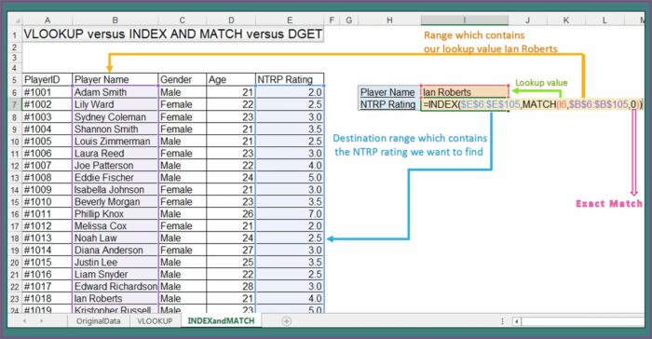Select the cell with Louis Zimmerman
Image resolution: width=652 pixels, height=339 pixels.
click(115, 141)
